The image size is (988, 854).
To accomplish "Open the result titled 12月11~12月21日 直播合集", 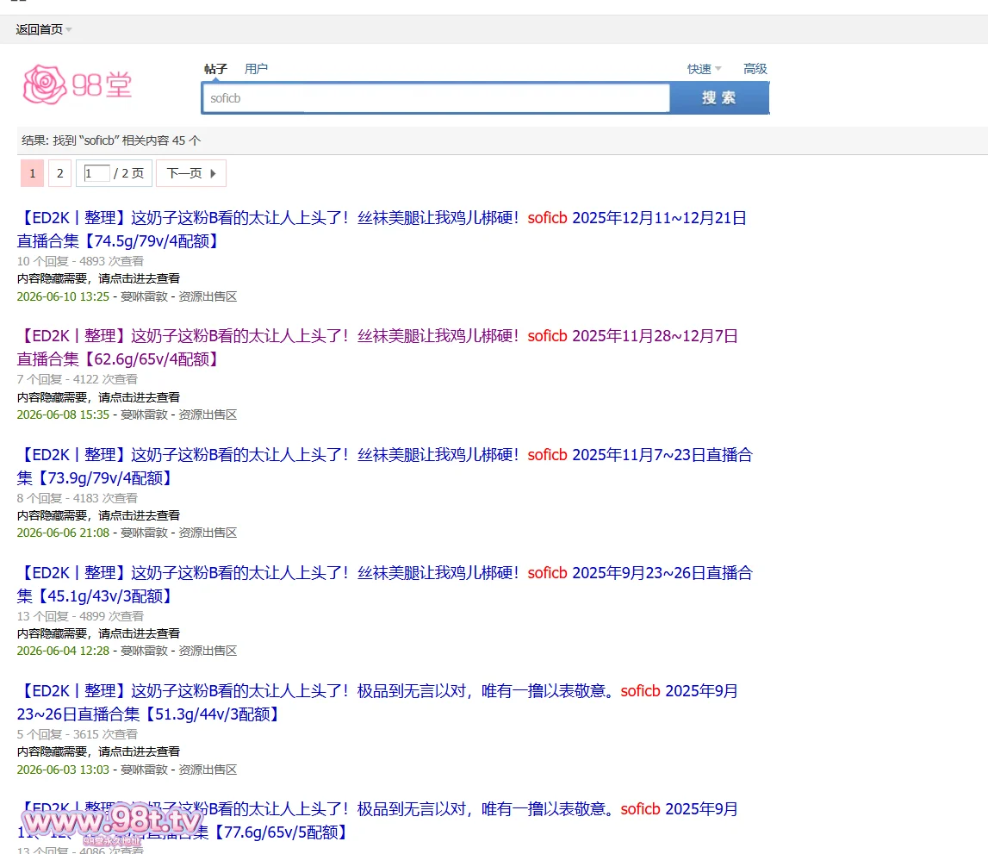I will pos(382,229).
